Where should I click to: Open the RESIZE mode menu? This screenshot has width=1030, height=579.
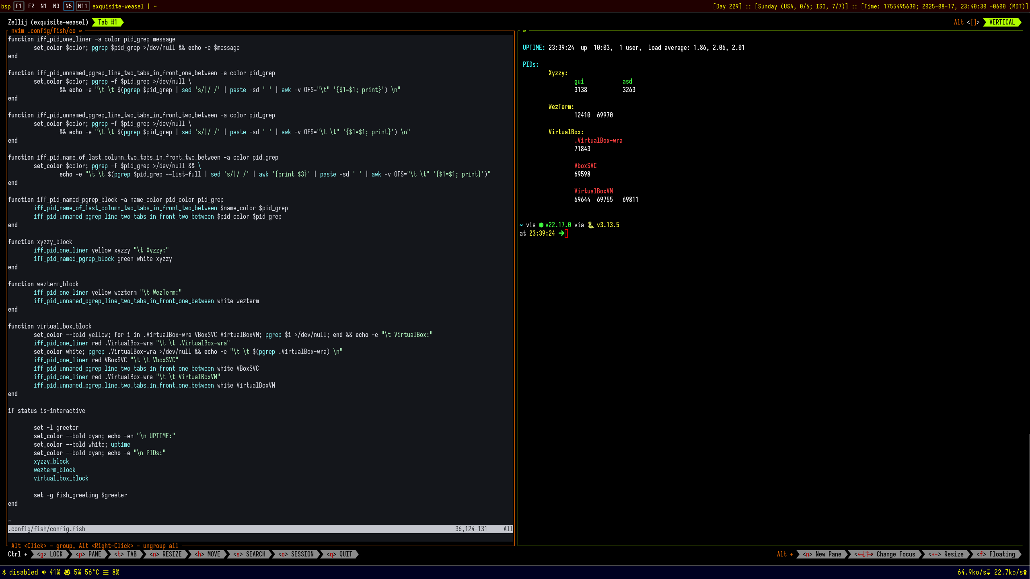(166, 554)
